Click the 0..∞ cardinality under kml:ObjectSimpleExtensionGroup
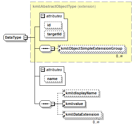Screen dimensions: 135x126 [x=119, y=56]
